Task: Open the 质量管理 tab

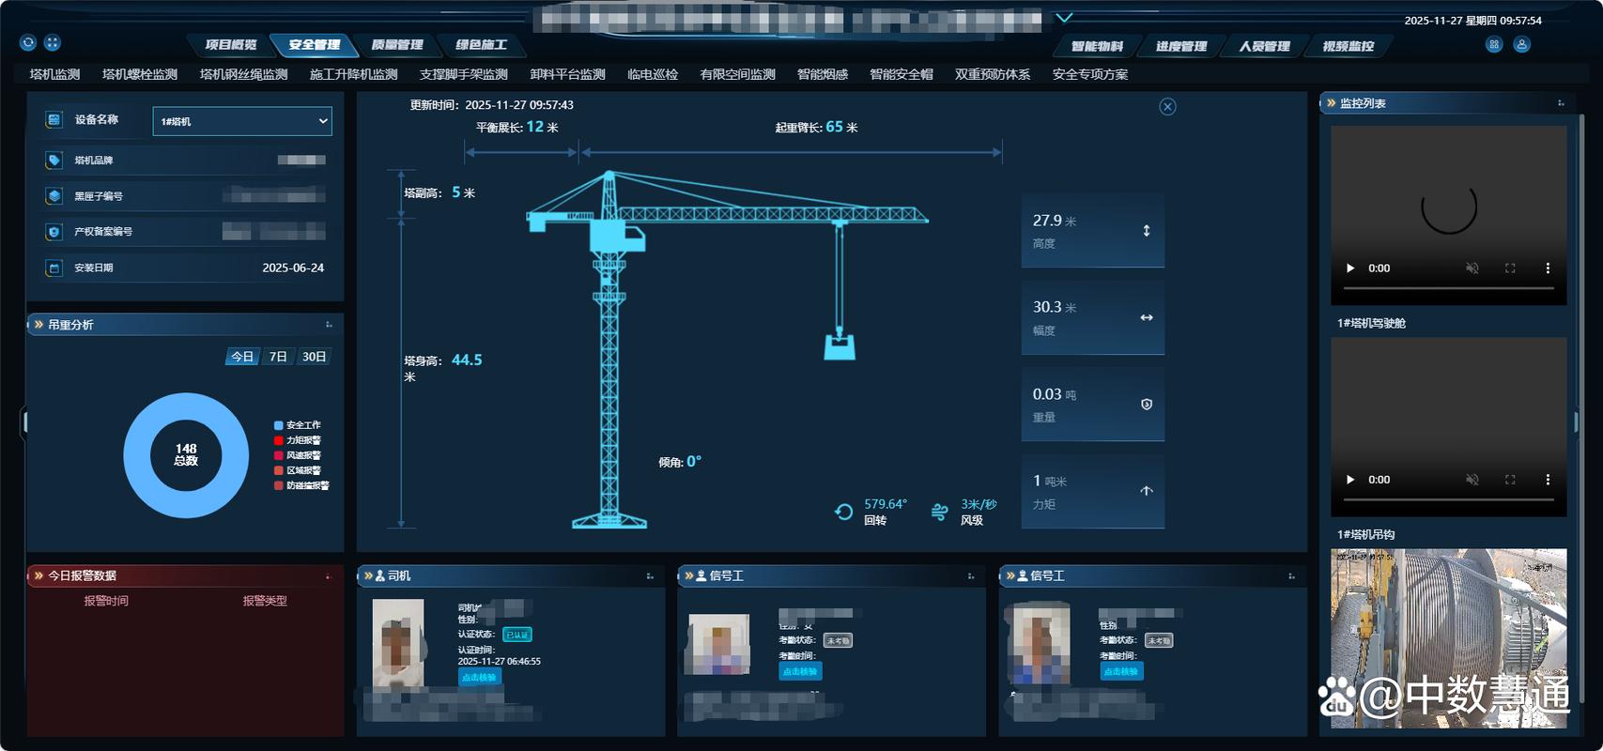Action: tap(397, 45)
